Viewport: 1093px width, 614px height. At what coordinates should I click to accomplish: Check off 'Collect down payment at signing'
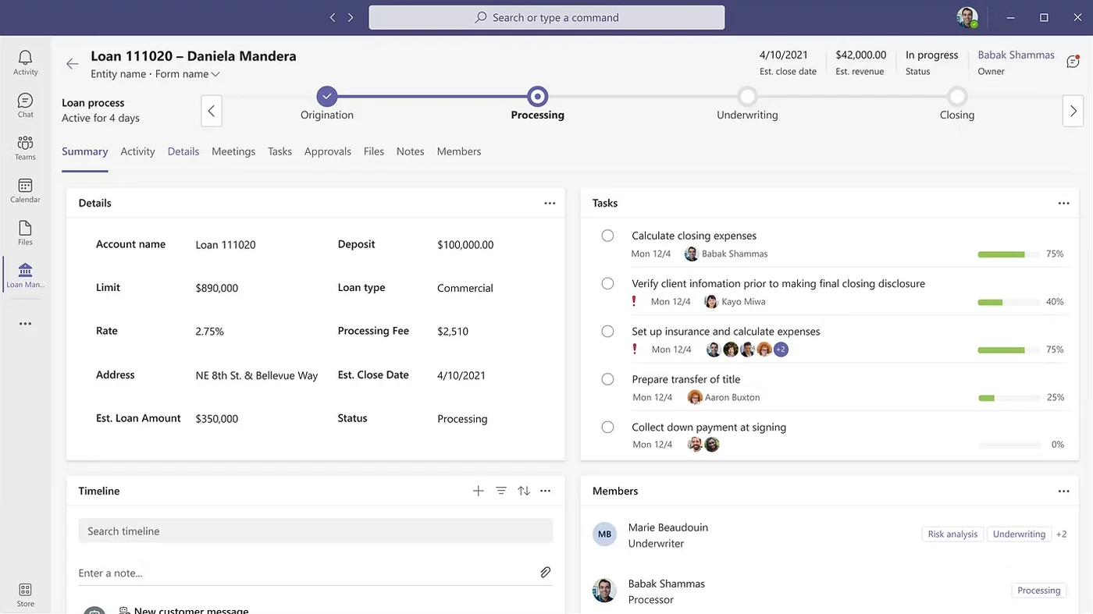click(x=607, y=427)
